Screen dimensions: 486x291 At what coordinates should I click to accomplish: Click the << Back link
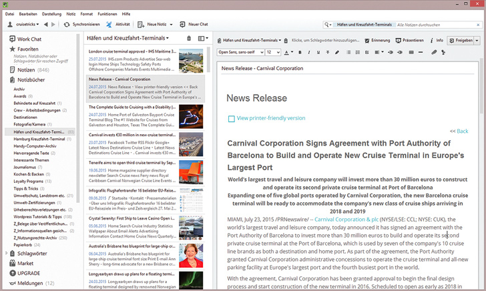click(x=459, y=131)
